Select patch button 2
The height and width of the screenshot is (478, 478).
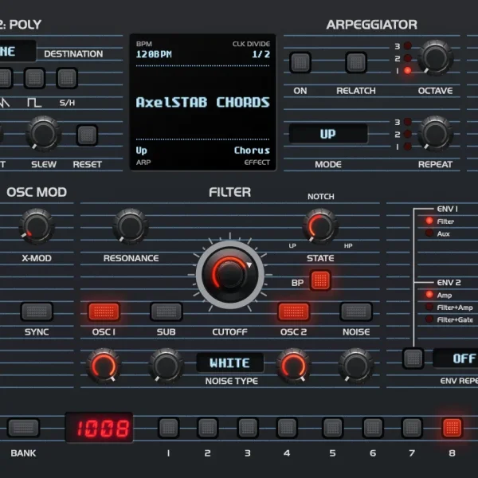[208, 428]
